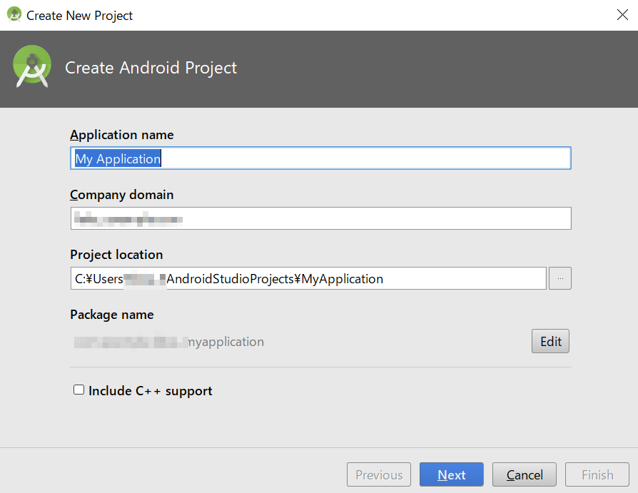Click the "Package name" label

tap(112, 315)
